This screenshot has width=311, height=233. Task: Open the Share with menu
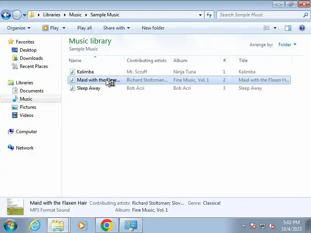click(117, 28)
